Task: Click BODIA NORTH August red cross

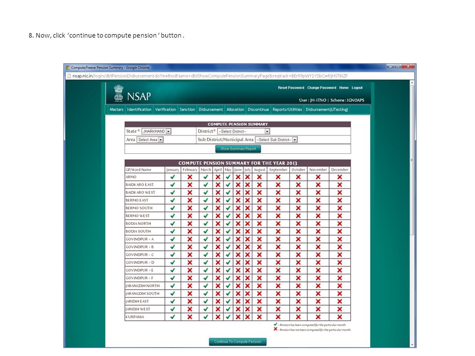Action: click(259, 223)
